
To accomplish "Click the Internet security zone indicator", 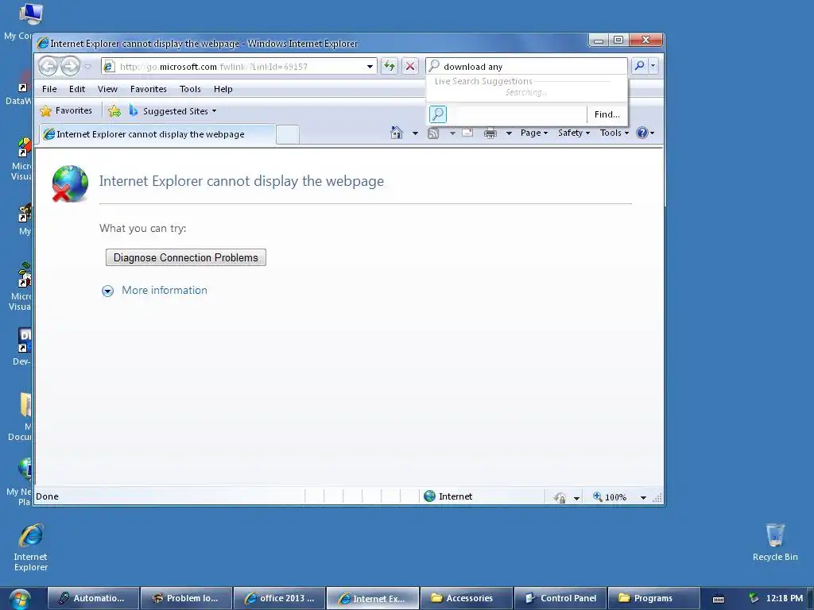I will click(x=448, y=496).
